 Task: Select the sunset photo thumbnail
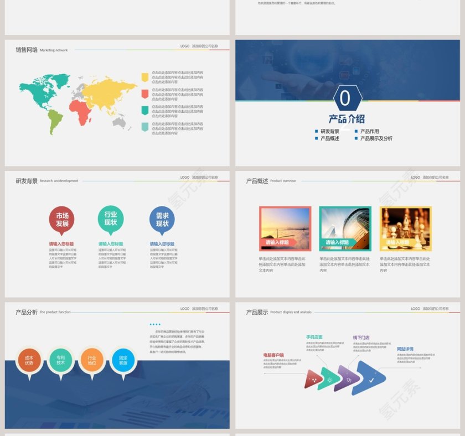tap(285, 229)
